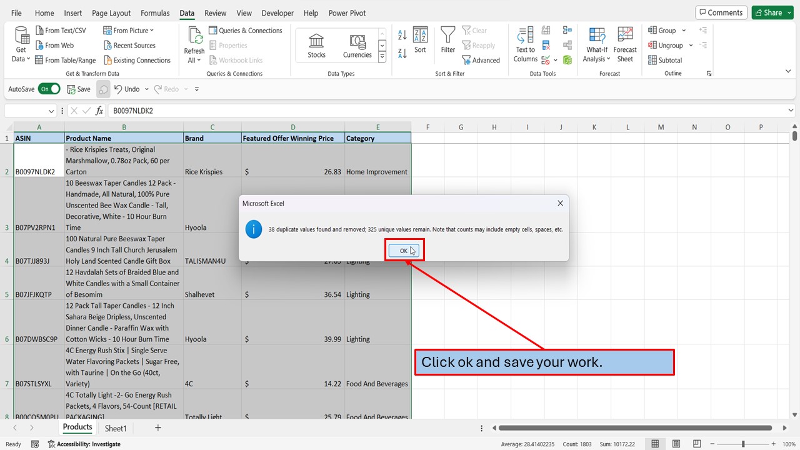Viewport: 800px width, 450px height.
Task: Click OK to dismiss the duplicates dialog
Action: 403,249
